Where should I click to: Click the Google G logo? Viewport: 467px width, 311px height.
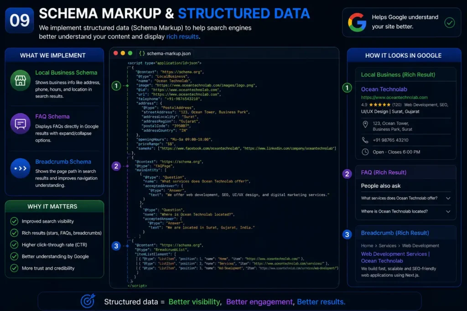357,22
